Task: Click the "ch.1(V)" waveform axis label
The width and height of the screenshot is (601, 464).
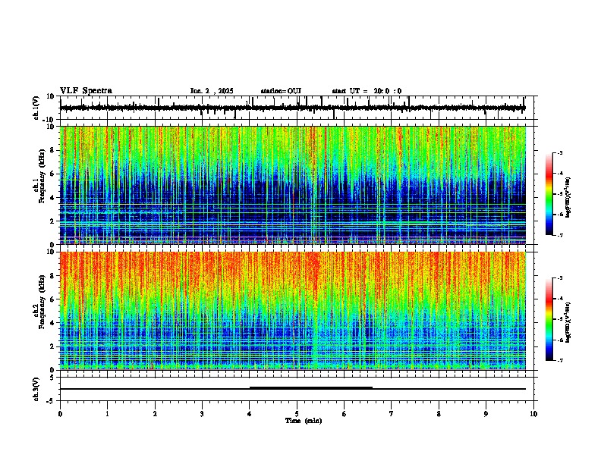Action: (36, 108)
